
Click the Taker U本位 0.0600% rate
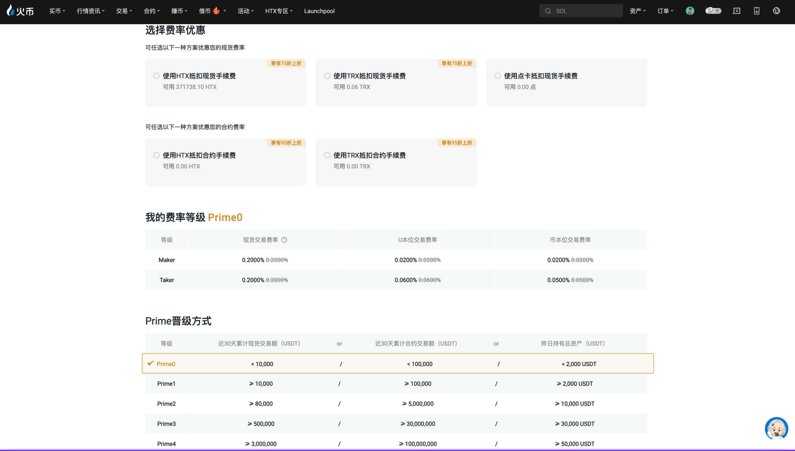[x=406, y=280]
